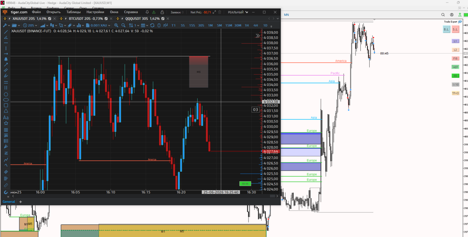Set timeframe to 15S
The height and width of the screenshot is (237, 468).
click(192, 25)
